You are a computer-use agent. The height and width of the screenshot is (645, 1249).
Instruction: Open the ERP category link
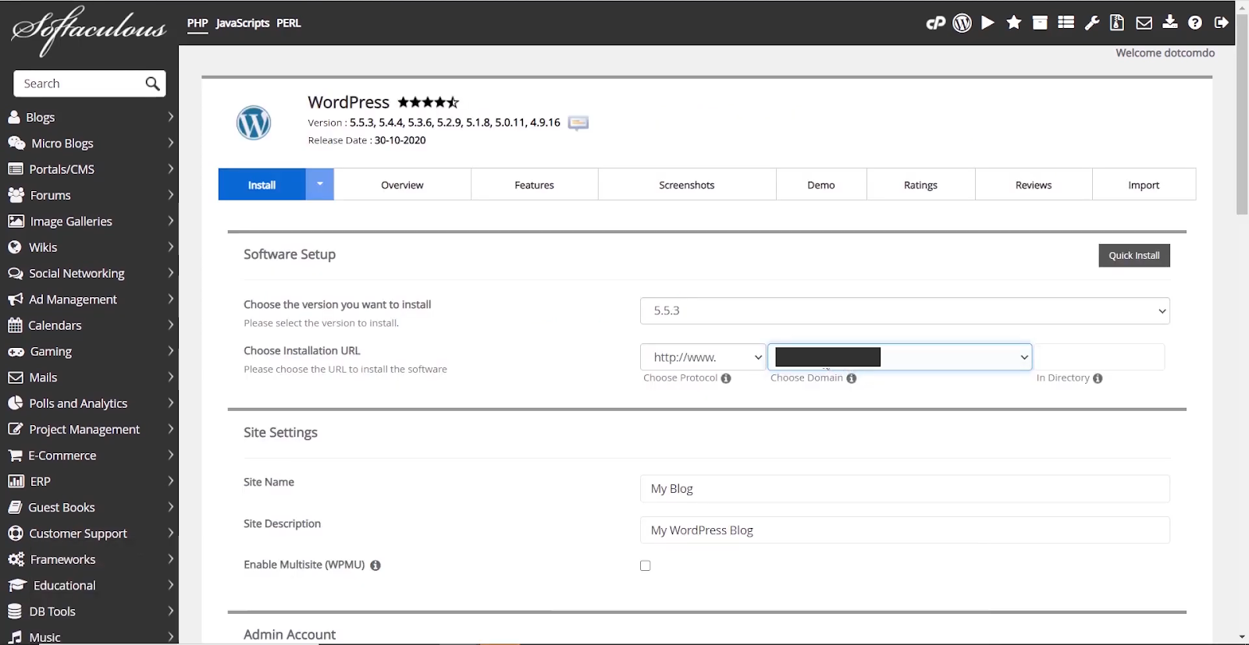[40, 481]
